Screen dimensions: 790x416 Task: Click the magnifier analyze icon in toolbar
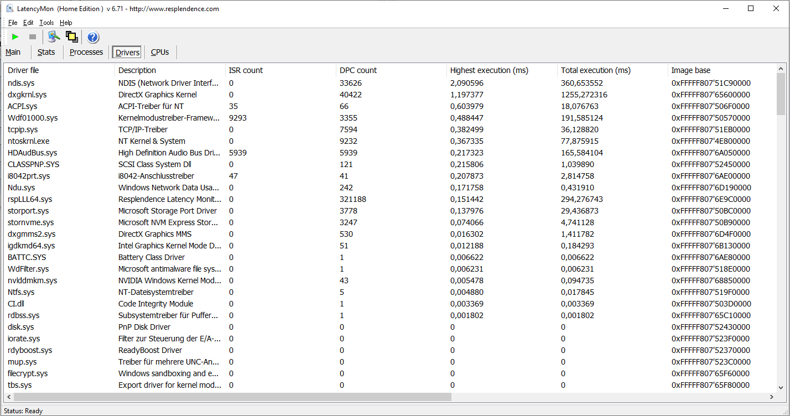tap(54, 37)
